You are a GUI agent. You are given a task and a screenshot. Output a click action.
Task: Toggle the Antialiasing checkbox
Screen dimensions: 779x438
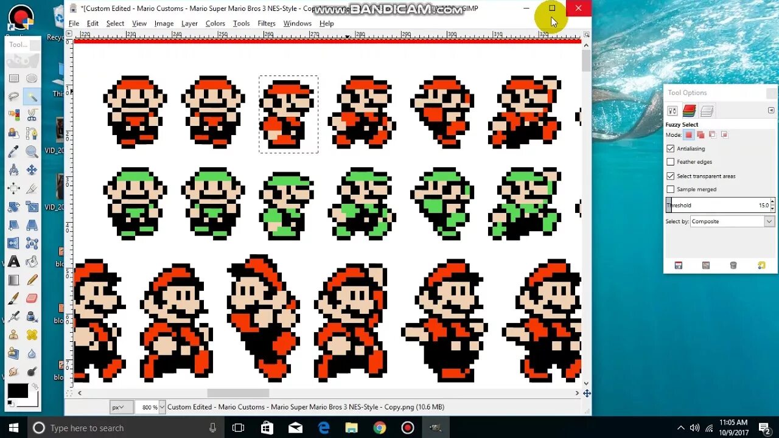tap(671, 148)
